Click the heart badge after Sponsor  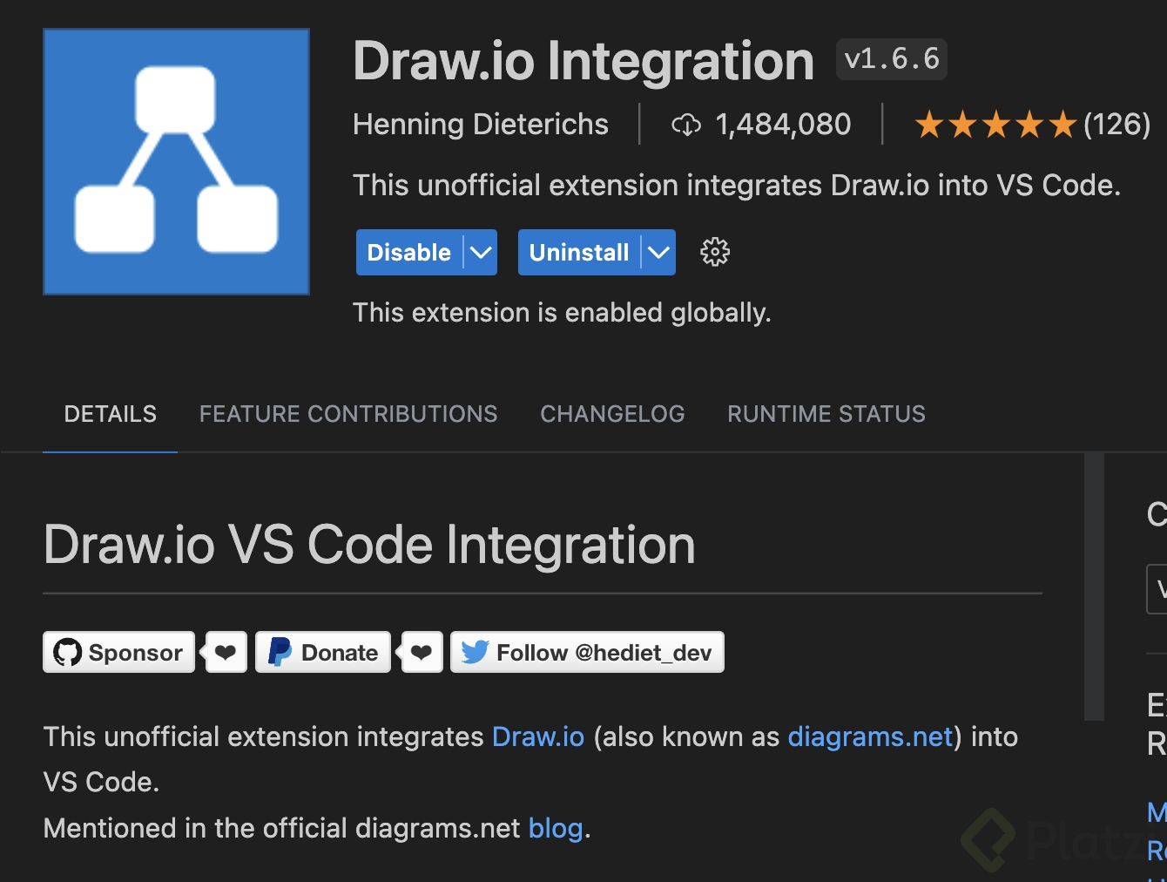tap(226, 652)
